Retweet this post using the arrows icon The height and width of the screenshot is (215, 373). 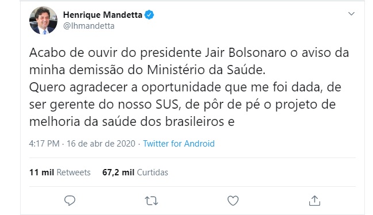(x=151, y=201)
